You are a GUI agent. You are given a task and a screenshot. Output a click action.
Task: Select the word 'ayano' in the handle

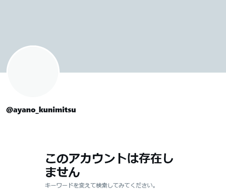click(24, 110)
